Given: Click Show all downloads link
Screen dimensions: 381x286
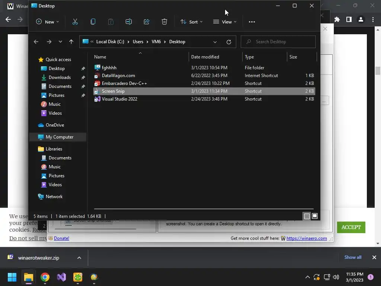Looking at the screenshot, I should (353, 257).
